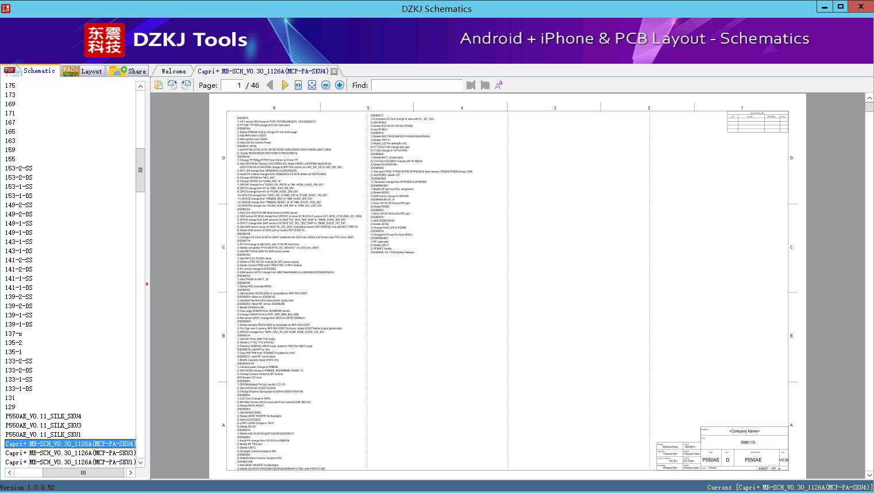Click the document viewer scroll down arrow
Viewport: 874px width, 493px height.
coord(869,475)
